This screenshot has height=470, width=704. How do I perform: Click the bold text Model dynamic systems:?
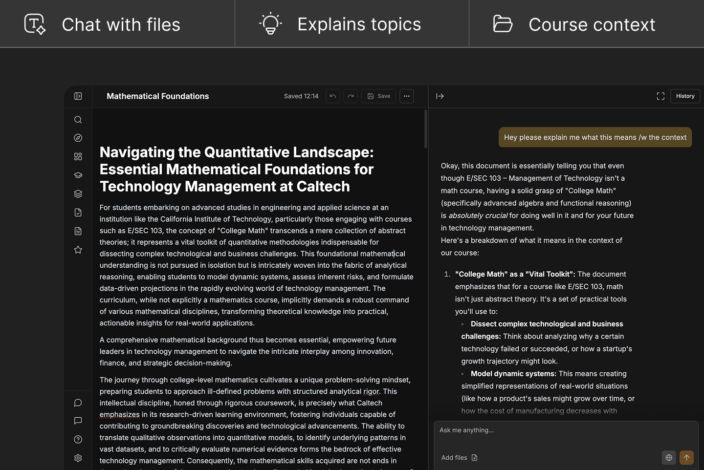tap(513, 374)
